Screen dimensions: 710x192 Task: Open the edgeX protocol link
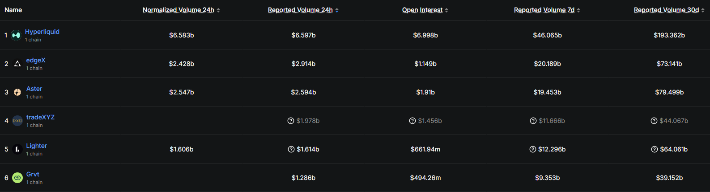tap(36, 60)
